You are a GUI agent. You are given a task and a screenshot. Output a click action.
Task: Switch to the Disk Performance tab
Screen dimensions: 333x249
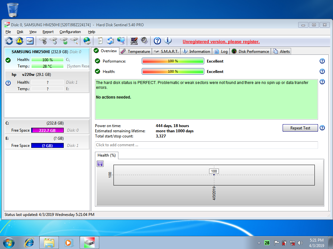[250, 51]
